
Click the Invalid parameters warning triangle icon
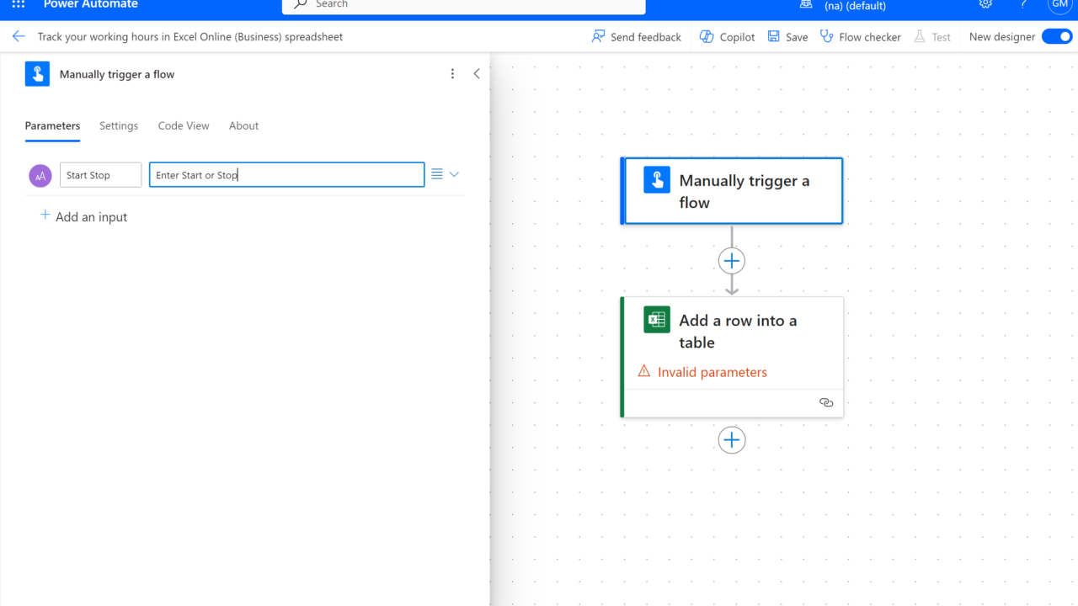tap(644, 371)
